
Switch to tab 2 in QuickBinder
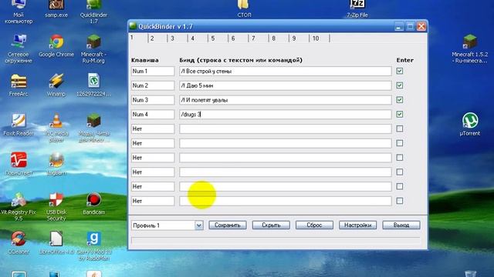[157, 38]
